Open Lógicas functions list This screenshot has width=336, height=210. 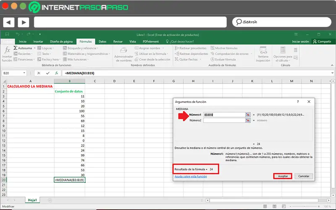(x=45, y=48)
